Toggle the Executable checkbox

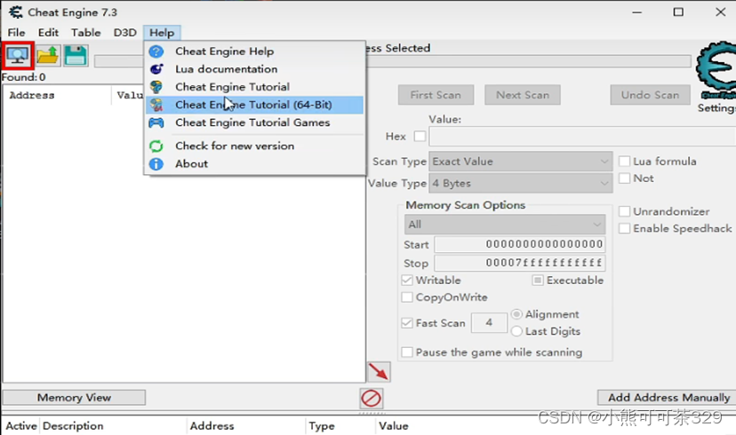(x=538, y=281)
